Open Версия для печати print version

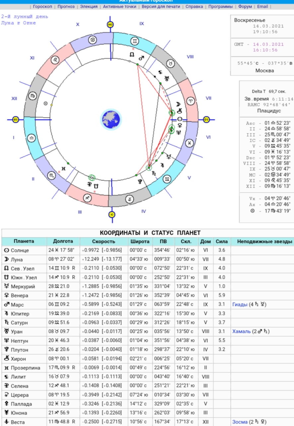tap(161, 6)
